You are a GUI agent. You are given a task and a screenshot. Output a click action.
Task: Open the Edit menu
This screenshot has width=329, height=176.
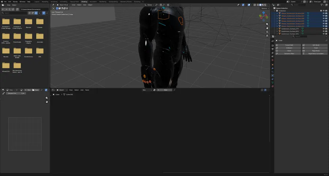[x=10, y=2]
